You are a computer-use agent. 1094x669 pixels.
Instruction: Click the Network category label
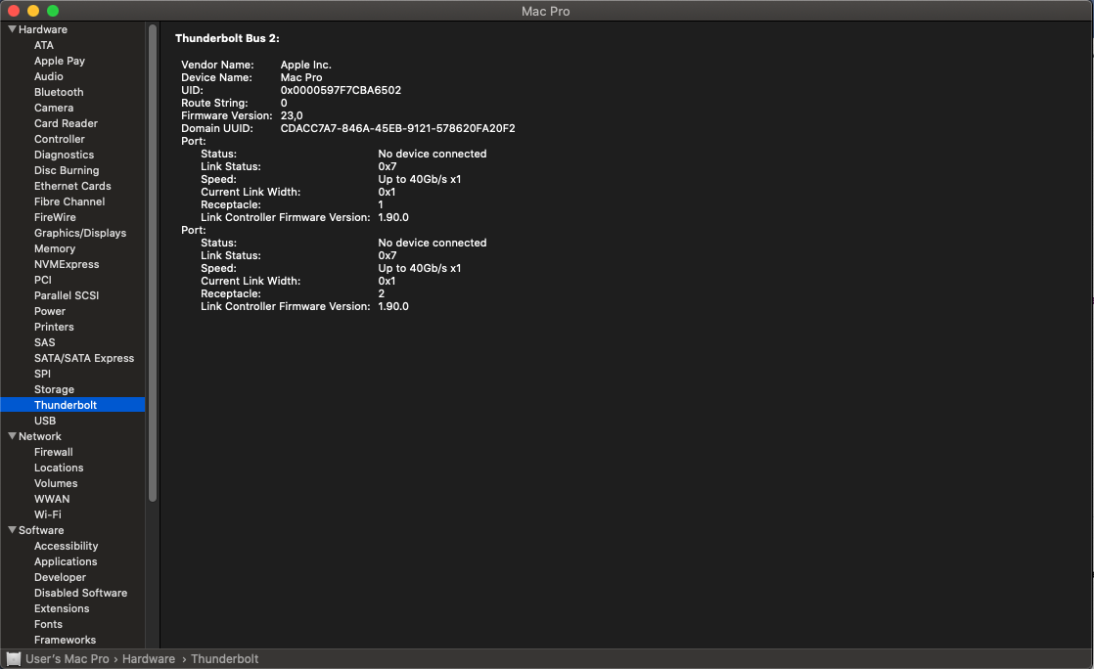click(x=40, y=436)
